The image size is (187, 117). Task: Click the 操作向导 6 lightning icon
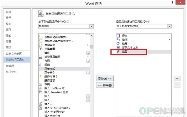click(x=41, y=76)
